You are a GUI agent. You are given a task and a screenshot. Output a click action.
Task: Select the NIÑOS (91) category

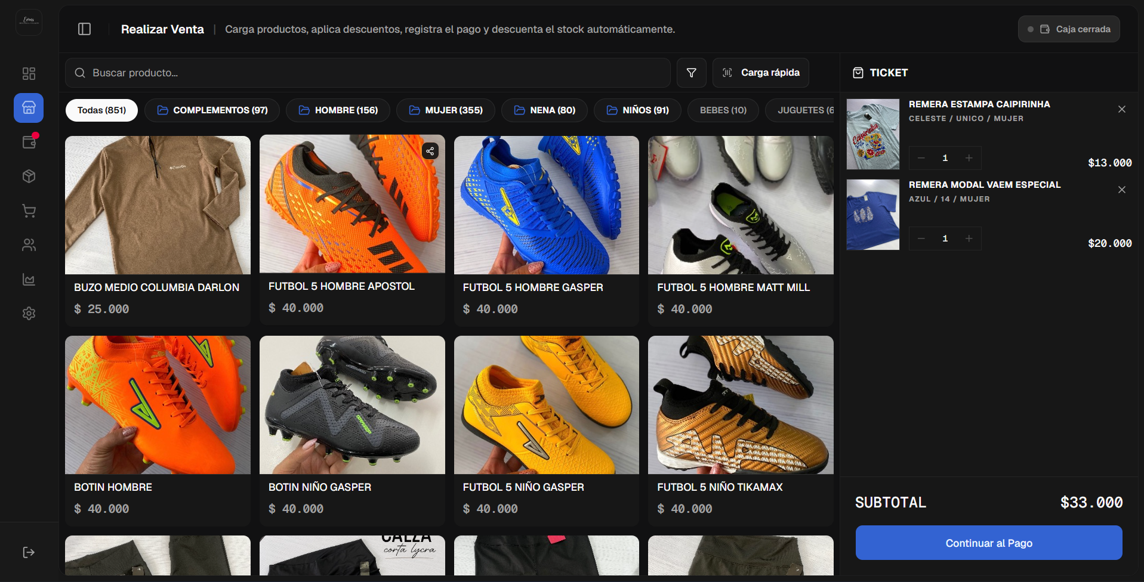[637, 110]
